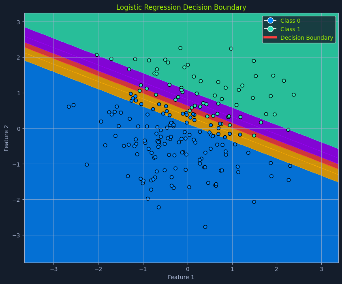The height and width of the screenshot is (284, 342).
Task: Click the Class 1 green legend marker
Action: [270, 29]
